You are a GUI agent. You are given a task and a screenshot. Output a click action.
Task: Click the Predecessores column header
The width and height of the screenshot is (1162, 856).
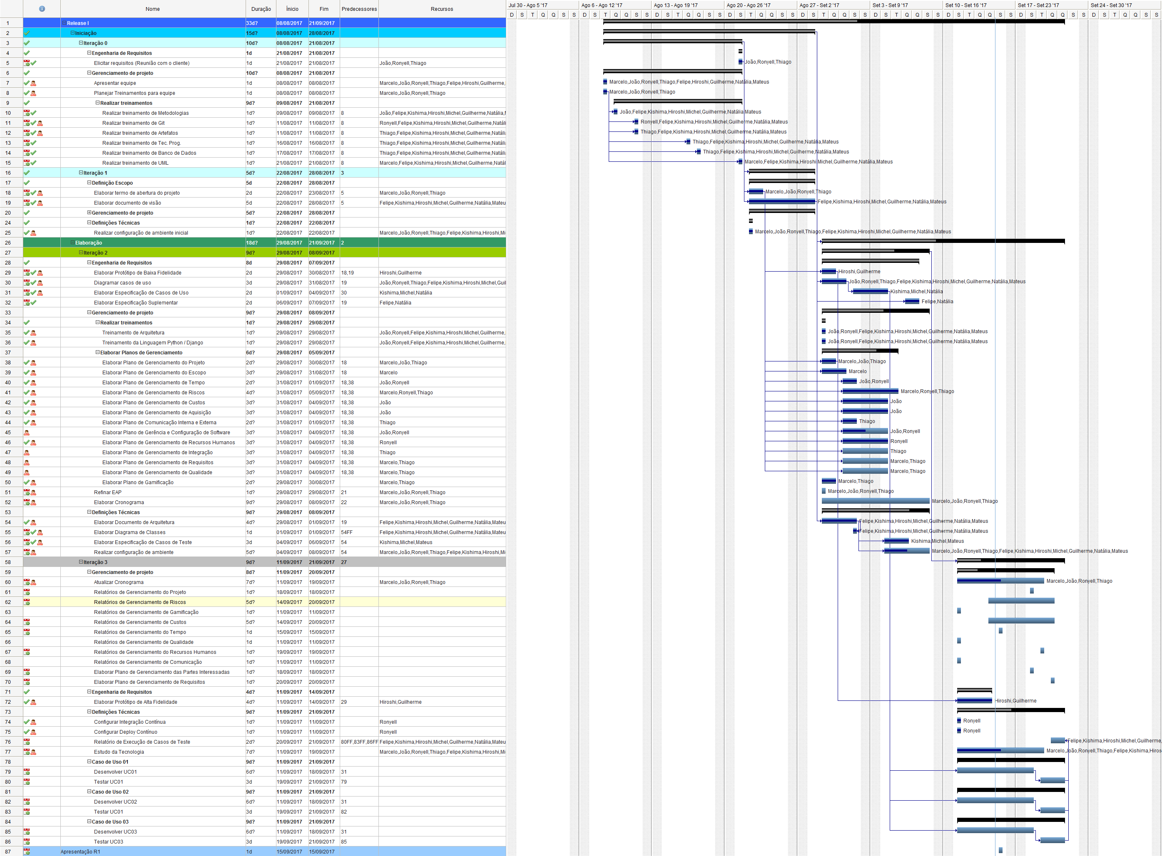(x=359, y=9)
